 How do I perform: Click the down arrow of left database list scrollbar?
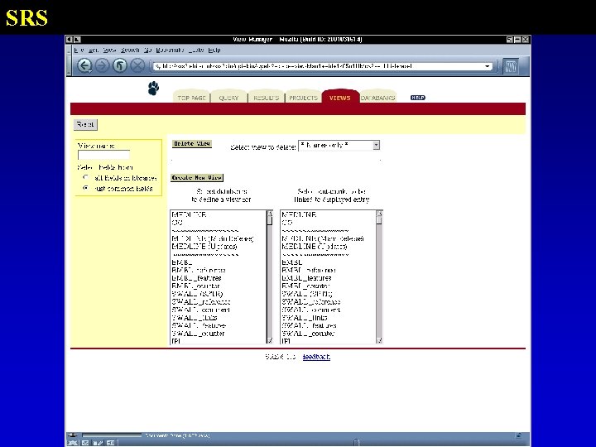[x=270, y=340]
